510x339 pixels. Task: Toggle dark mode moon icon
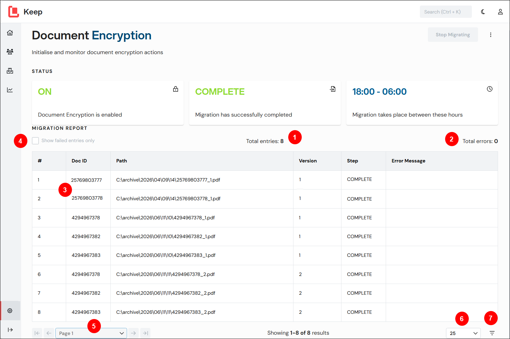pyautogui.click(x=483, y=12)
